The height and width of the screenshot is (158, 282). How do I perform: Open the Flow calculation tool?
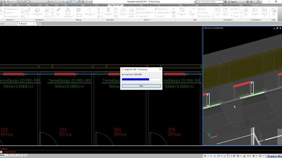pos(246,12)
